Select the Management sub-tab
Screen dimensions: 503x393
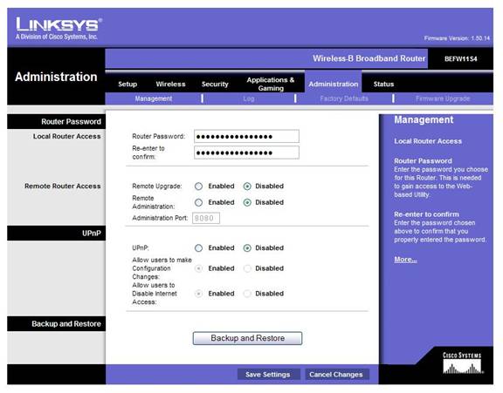pos(154,98)
